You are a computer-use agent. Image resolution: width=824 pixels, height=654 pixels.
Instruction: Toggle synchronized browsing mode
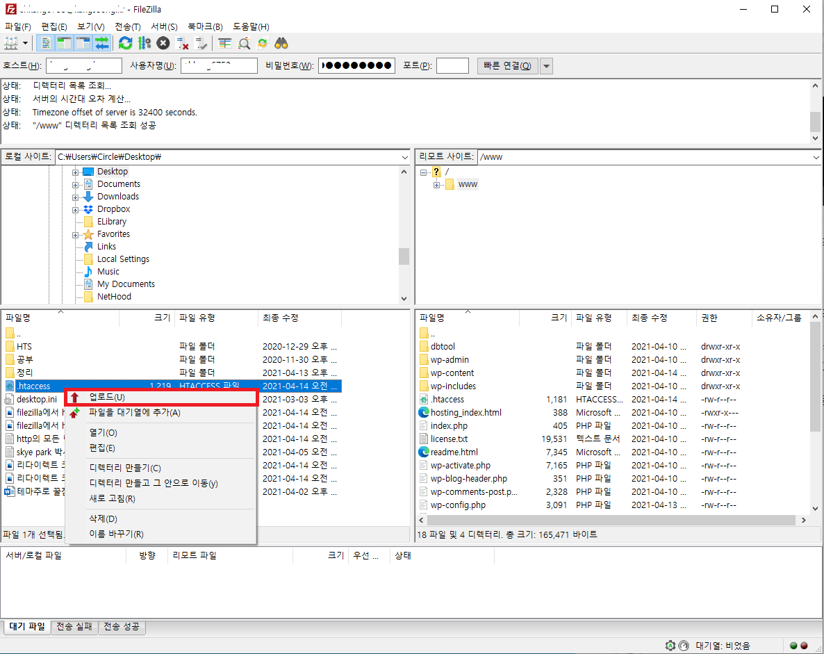pyautogui.click(x=262, y=43)
